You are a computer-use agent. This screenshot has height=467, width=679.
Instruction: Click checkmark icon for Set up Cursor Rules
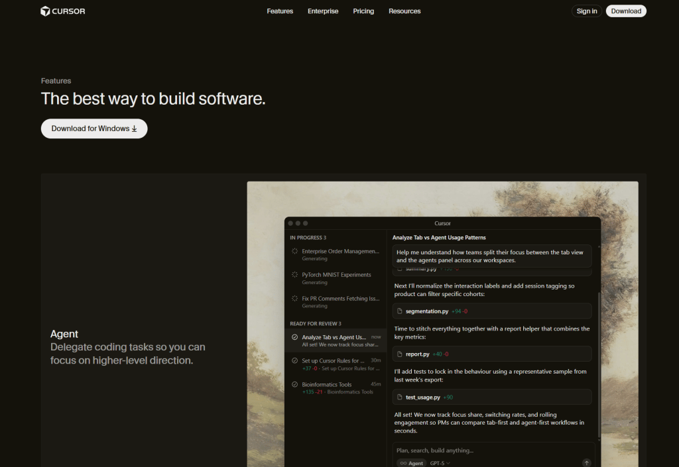click(294, 360)
